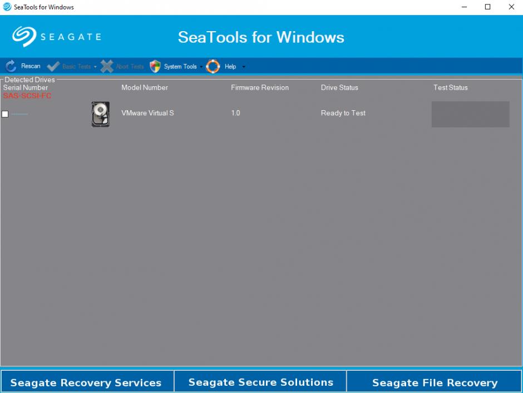Expand the Help dropdown arrow

[x=244, y=67]
